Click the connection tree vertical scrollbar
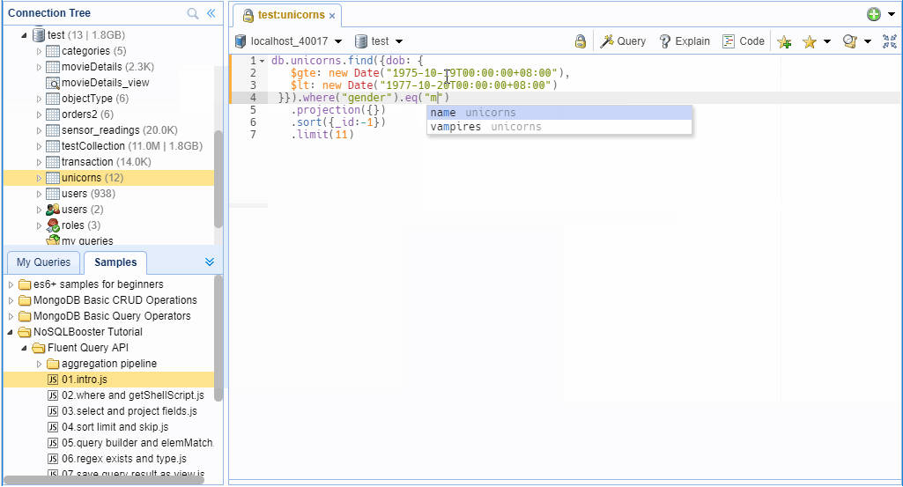 pyautogui.click(x=218, y=179)
